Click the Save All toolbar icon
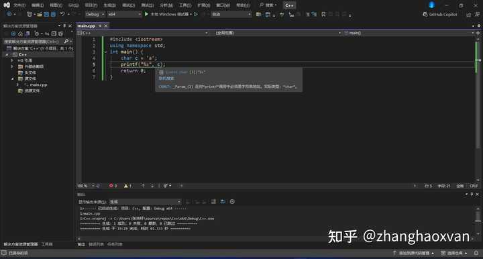The width and height of the screenshot is (483, 259). coord(53,14)
